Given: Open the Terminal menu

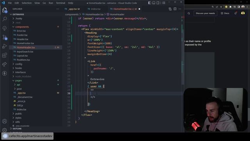Looking at the screenshot, I should click(61, 3).
